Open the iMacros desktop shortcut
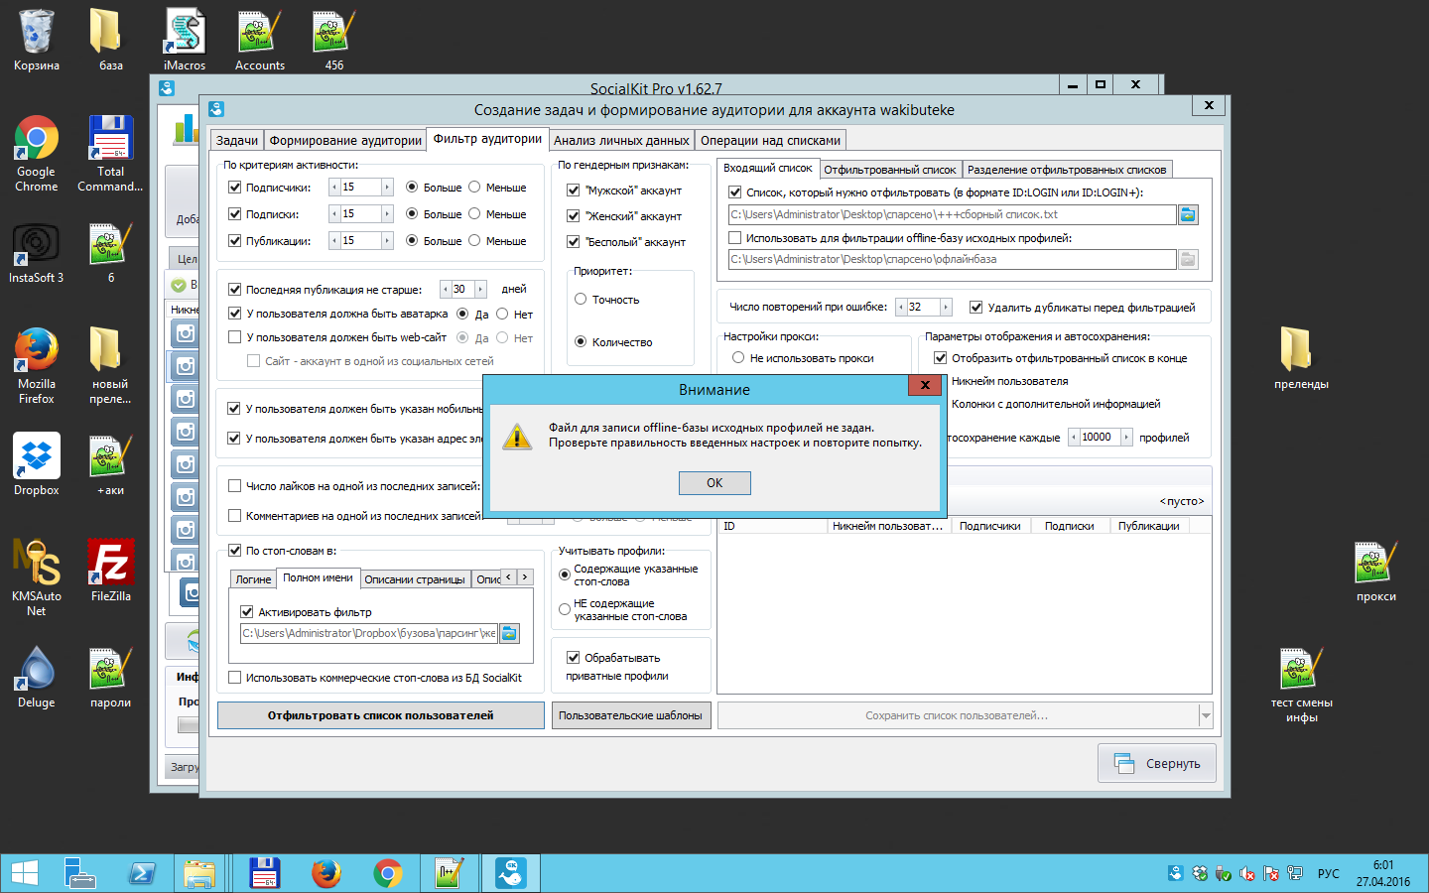1429x893 pixels. coord(185,41)
